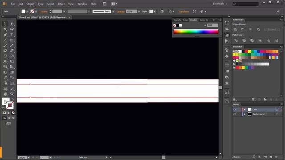This screenshot has height=160, width=285.
Task: Open the opacity percentage dropdown
Action: tap(139, 12)
